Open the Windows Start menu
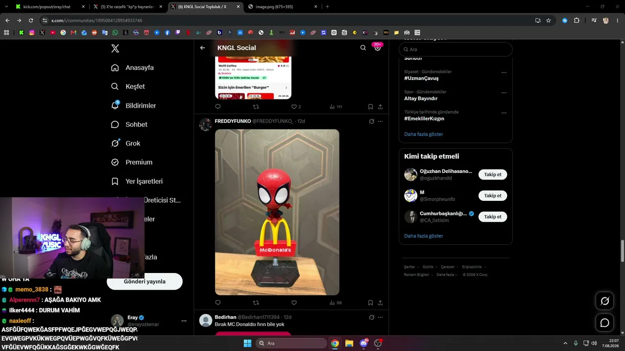Image resolution: width=625 pixels, height=351 pixels. pos(248,343)
